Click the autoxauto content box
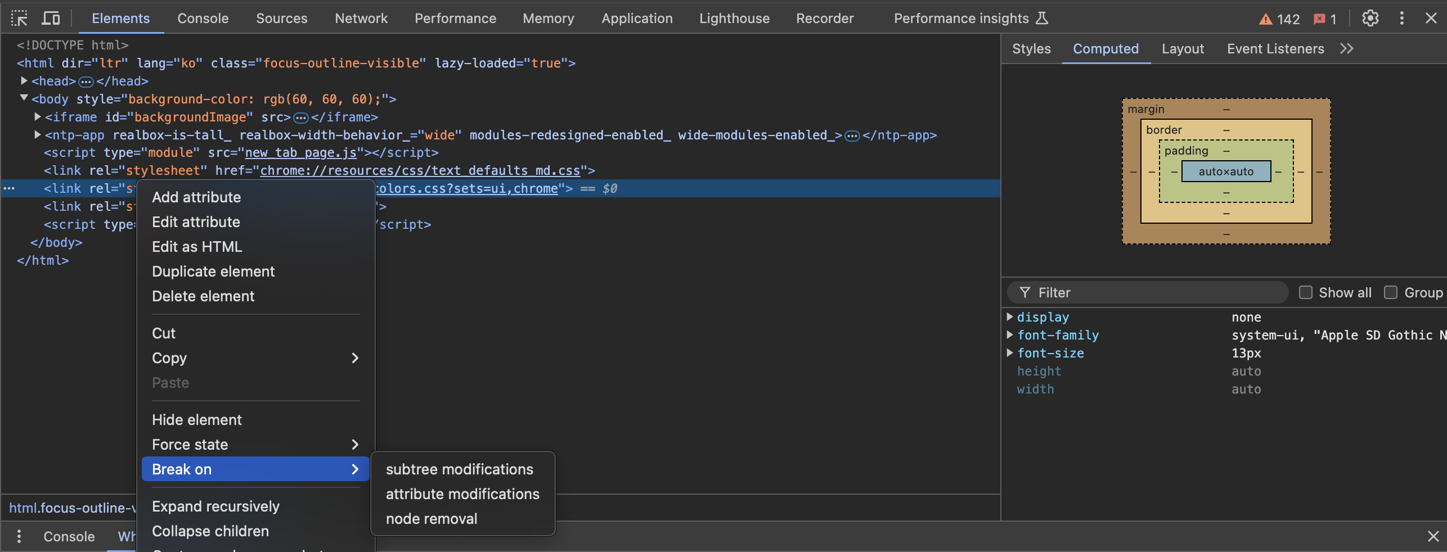This screenshot has width=1447, height=552. coord(1226,171)
